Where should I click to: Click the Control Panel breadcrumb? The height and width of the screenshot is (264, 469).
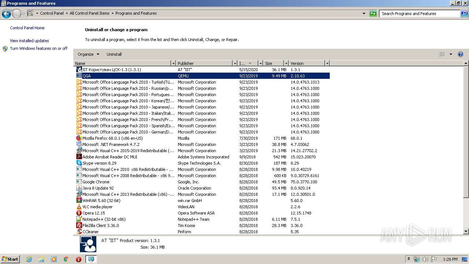point(52,13)
